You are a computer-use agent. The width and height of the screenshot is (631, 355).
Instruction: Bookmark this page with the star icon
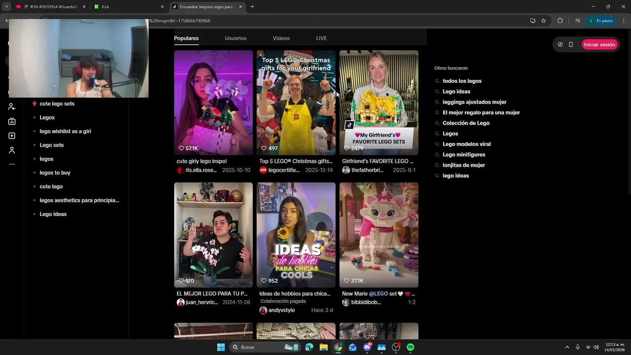pyautogui.click(x=543, y=21)
